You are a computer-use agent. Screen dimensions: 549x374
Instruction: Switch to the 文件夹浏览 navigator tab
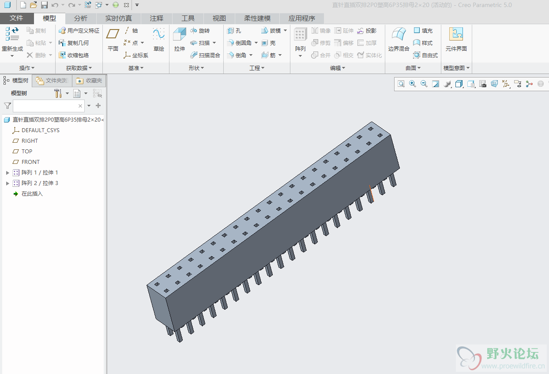pyautogui.click(x=53, y=81)
